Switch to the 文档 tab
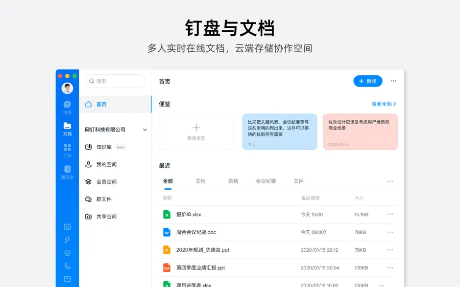The width and height of the screenshot is (460, 287). point(200,181)
